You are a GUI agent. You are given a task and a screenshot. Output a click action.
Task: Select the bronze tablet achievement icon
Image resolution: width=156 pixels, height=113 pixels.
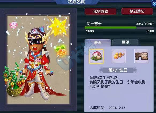[141, 56]
